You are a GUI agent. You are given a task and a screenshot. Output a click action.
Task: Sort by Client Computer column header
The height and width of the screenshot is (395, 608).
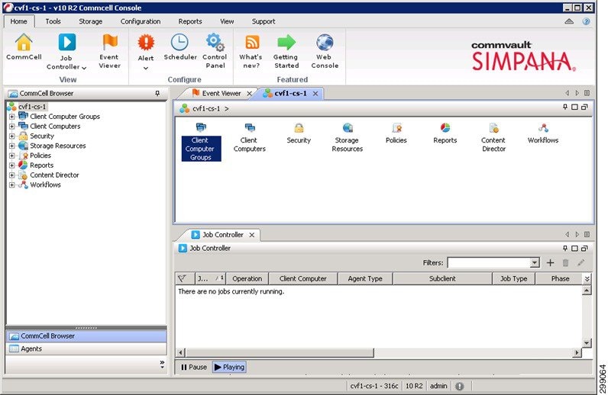pos(302,278)
